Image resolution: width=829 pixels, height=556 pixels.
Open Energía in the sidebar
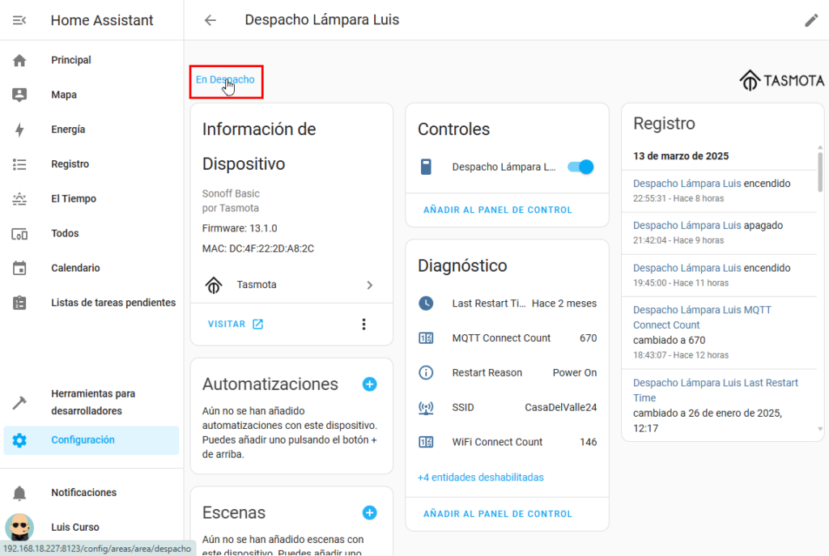[68, 129]
